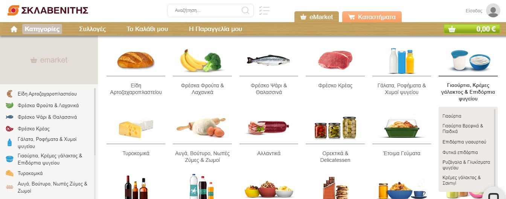Open the green cart total 0,00 €

pos(472,29)
